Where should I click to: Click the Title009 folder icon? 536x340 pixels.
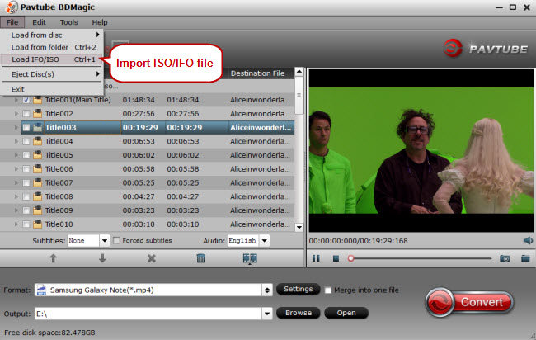[38, 210]
